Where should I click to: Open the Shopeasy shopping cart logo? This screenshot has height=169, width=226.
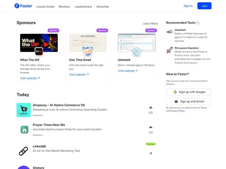coord(24,110)
